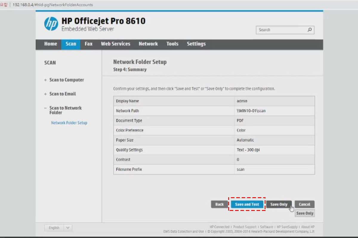This screenshot has height=238, width=358.
Task: Select the Document Type value PDF
Action: (240, 120)
